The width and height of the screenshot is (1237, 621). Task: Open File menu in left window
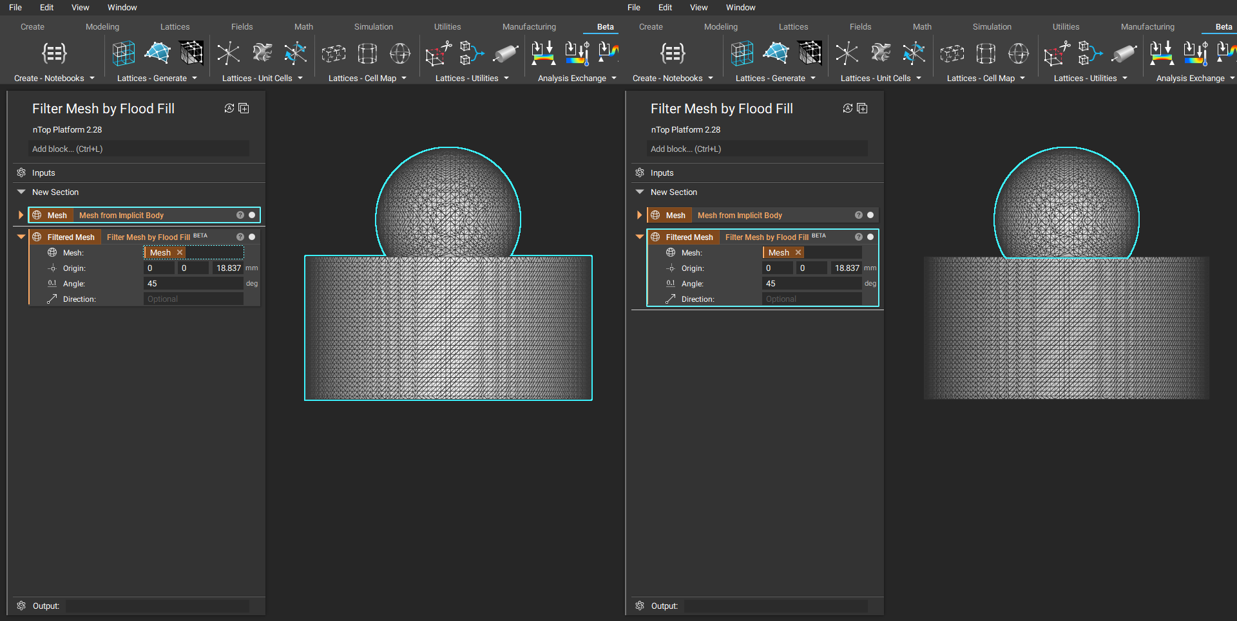(x=15, y=8)
